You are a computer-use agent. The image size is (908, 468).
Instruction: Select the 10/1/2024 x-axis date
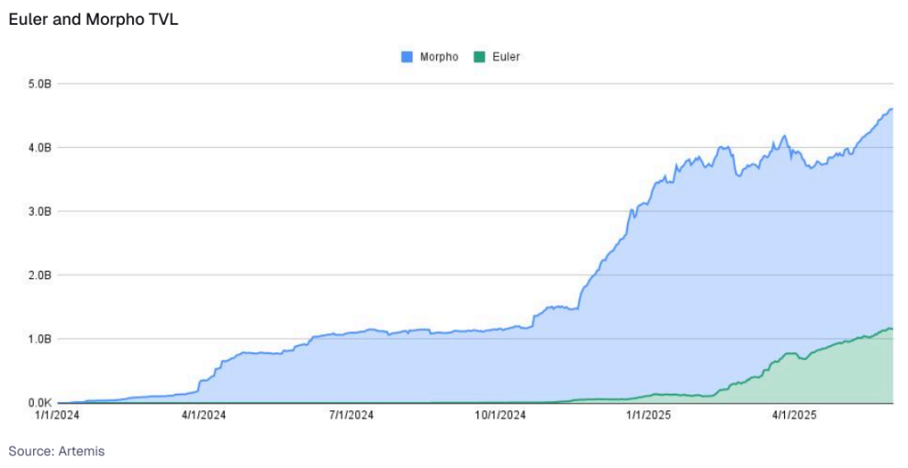click(500, 416)
